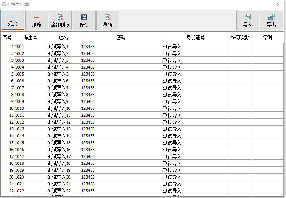
Task: Click the 导入 (import XLS) button
Action: coord(248,20)
